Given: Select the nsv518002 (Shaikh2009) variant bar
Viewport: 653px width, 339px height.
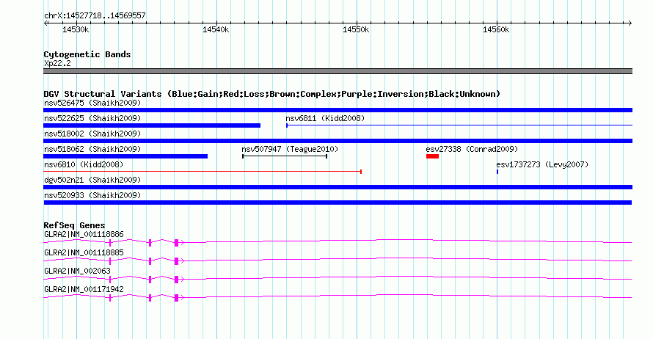Looking at the screenshot, I should click(338, 141).
